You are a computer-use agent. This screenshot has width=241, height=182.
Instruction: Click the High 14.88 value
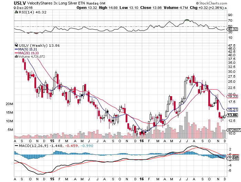(108, 8)
